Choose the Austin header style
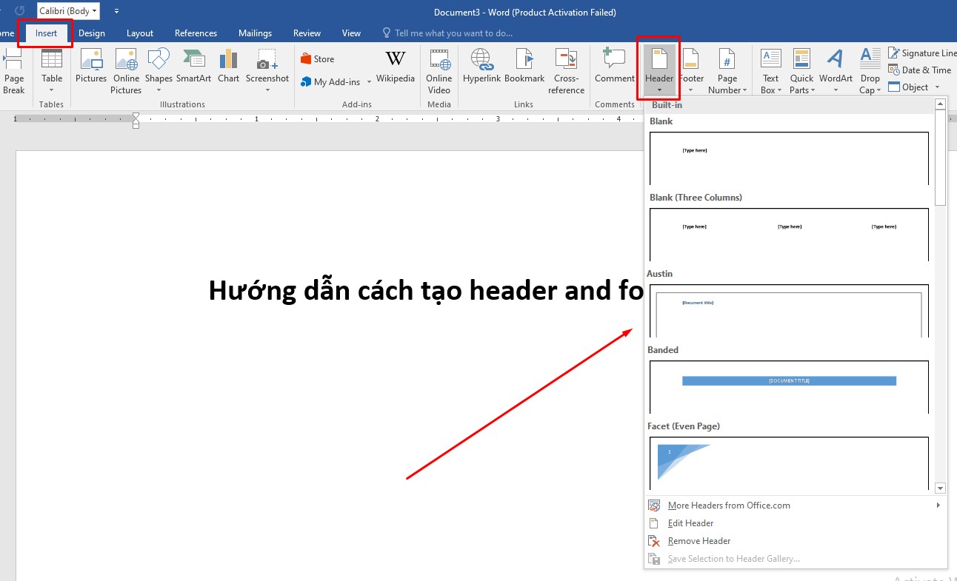957x581 pixels. [x=789, y=310]
